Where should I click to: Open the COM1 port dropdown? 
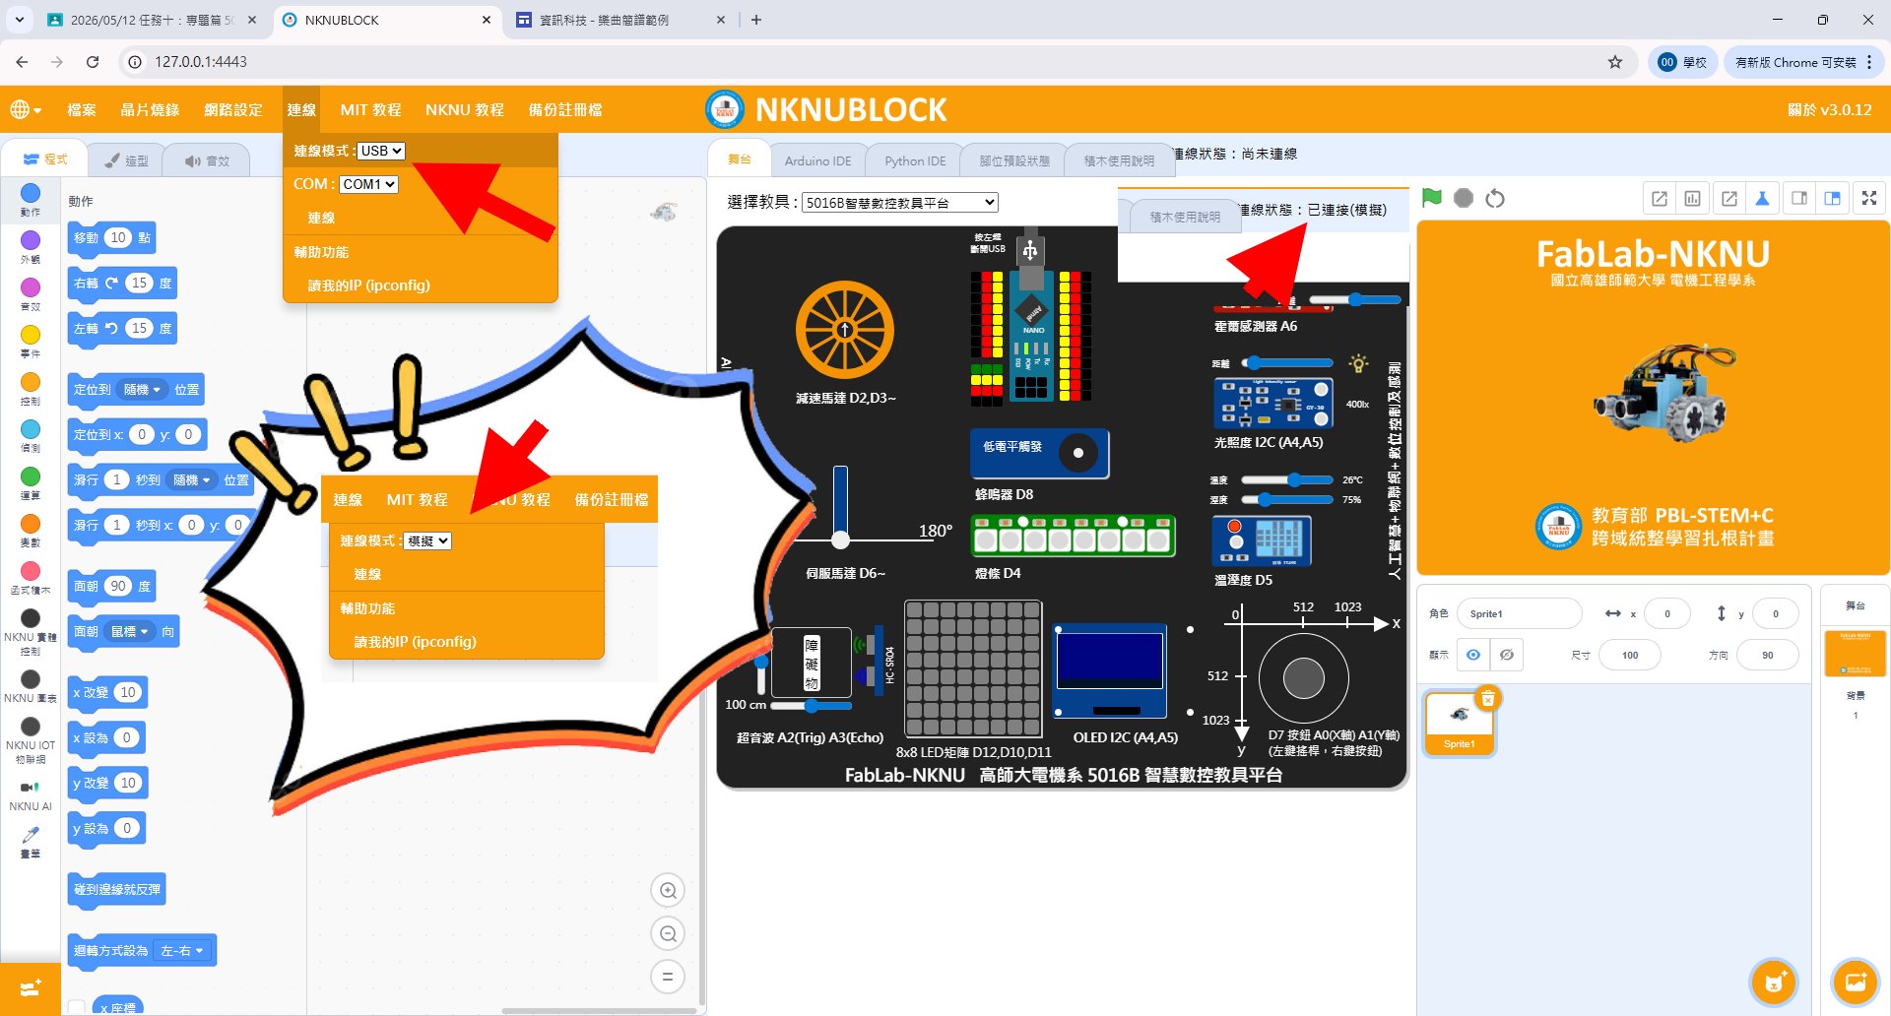point(369,184)
